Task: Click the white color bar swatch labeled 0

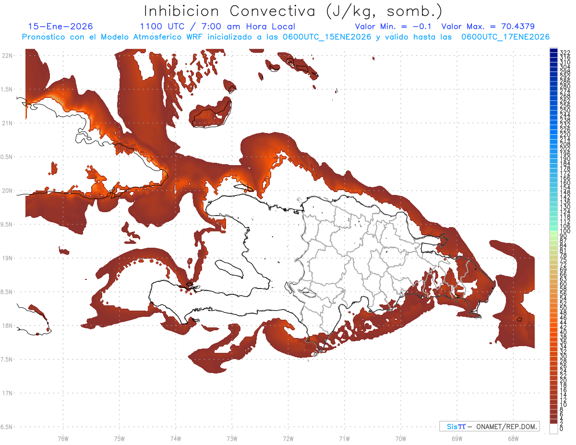Action: (553, 429)
